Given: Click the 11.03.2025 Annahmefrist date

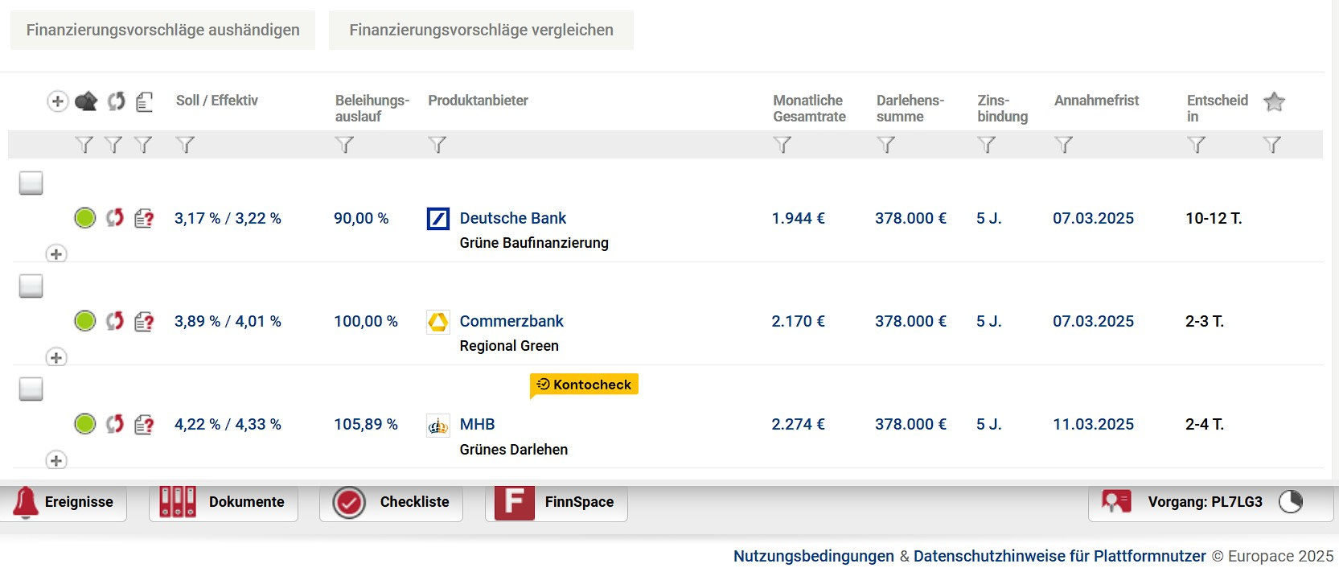Looking at the screenshot, I should pos(1094,424).
